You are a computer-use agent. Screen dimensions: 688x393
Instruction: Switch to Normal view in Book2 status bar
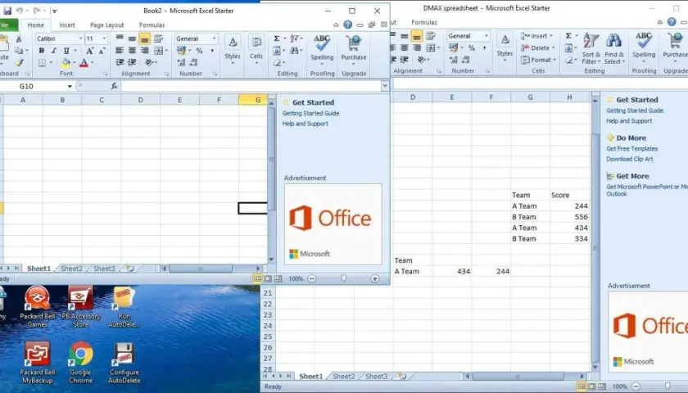(x=257, y=278)
